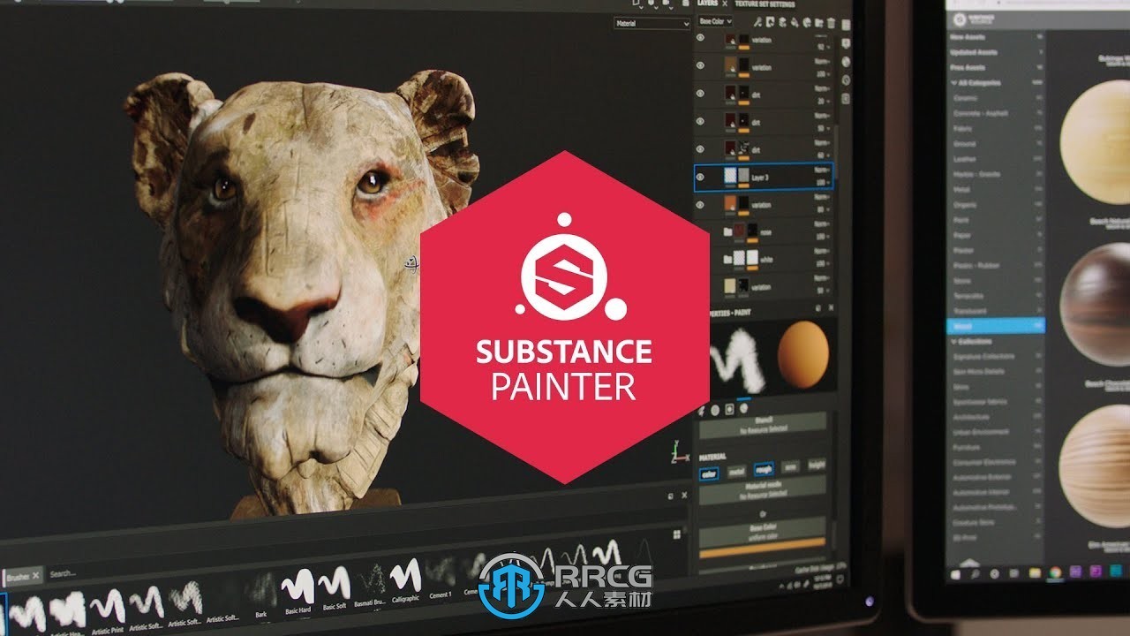Click the add folder icon in Layers toolbar
This screenshot has width=1130, height=636.
[818, 23]
